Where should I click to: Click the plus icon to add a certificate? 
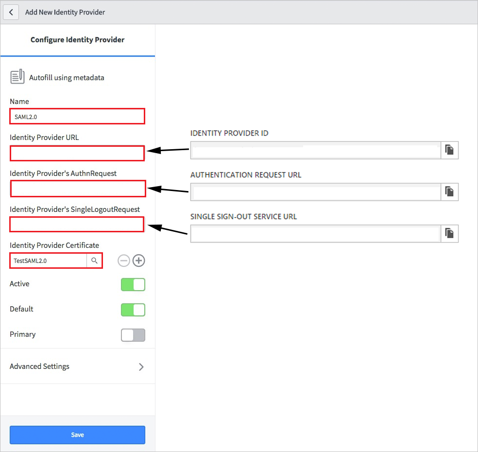tap(138, 261)
